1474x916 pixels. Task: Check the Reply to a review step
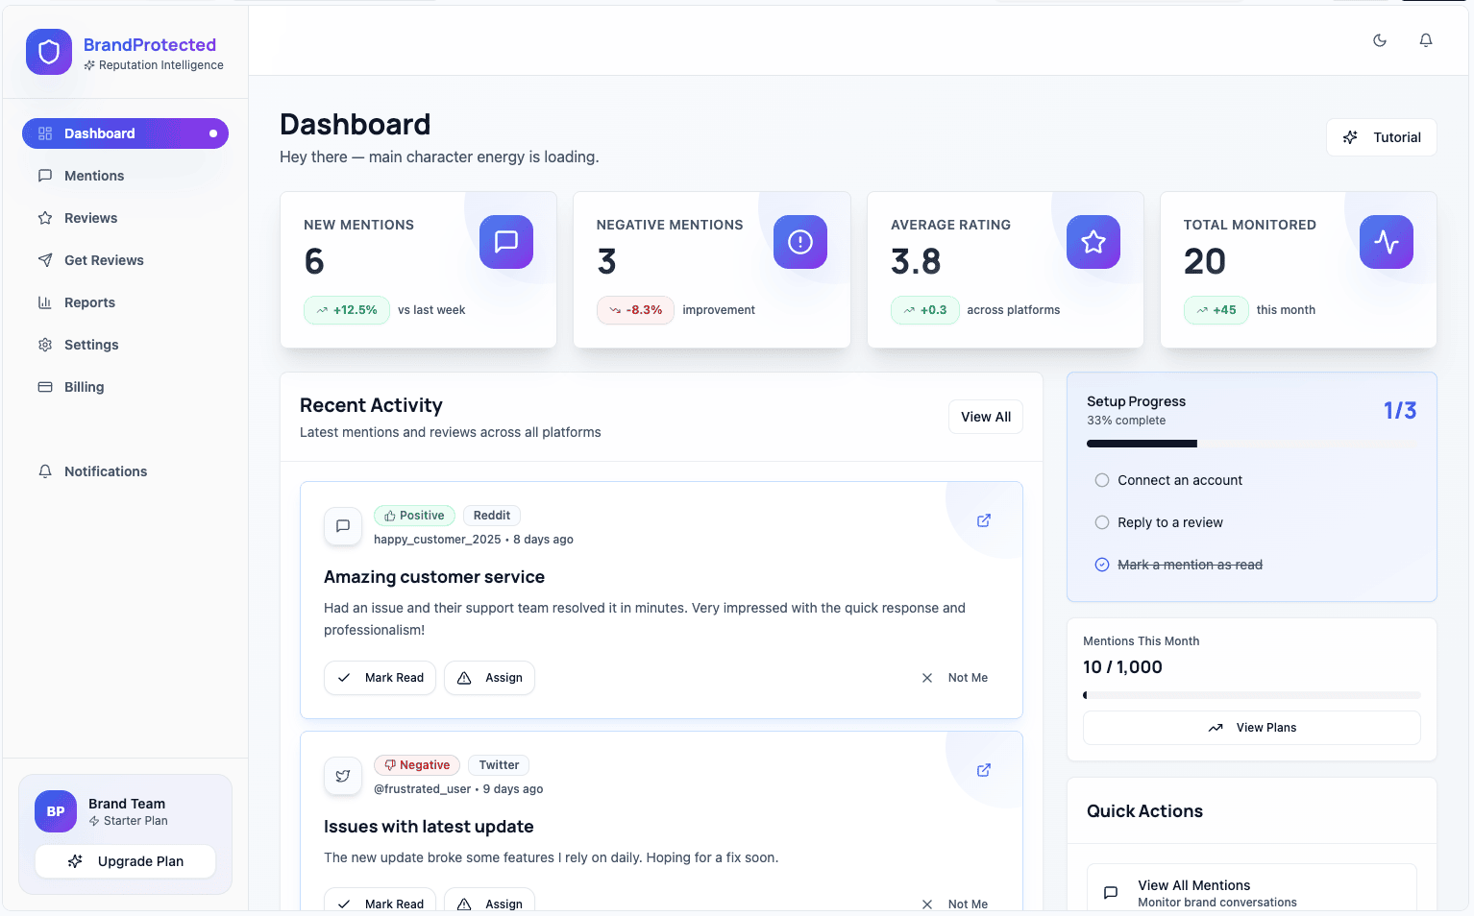(1102, 522)
